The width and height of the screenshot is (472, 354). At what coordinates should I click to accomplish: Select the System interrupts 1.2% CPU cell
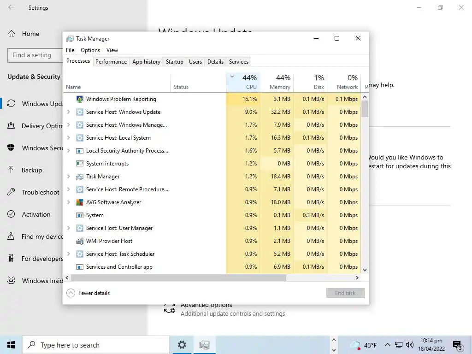click(x=243, y=164)
